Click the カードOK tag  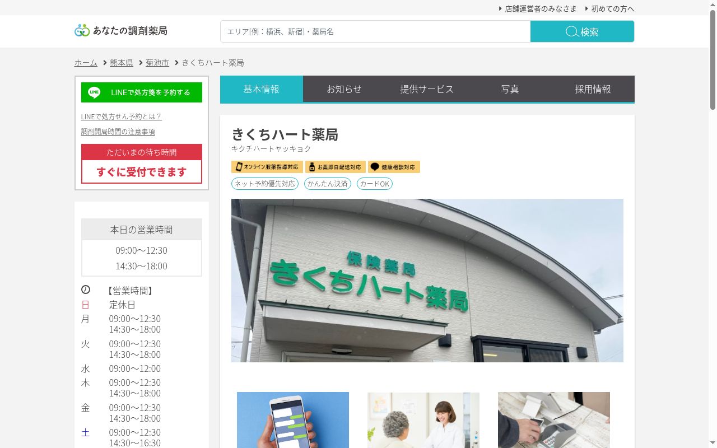click(375, 184)
